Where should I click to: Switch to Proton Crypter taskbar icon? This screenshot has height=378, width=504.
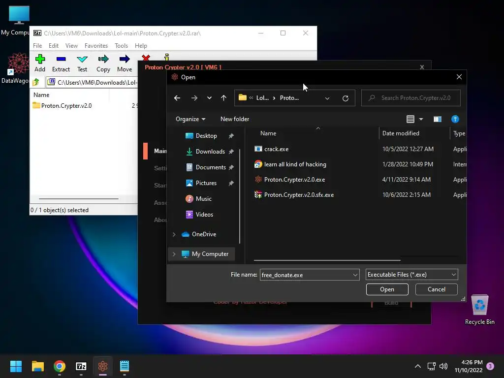102,366
